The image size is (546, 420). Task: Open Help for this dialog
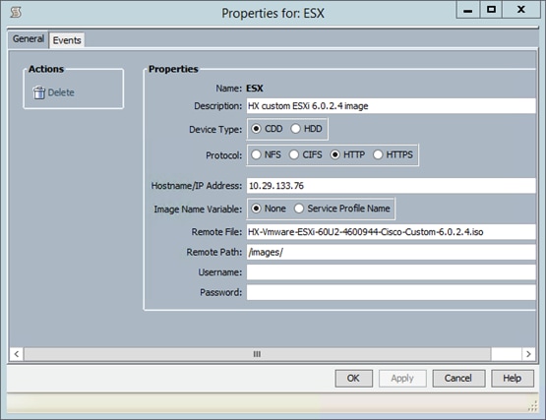(x=513, y=379)
